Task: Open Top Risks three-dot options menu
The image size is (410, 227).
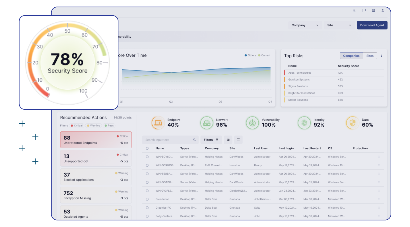Action: click(382, 56)
